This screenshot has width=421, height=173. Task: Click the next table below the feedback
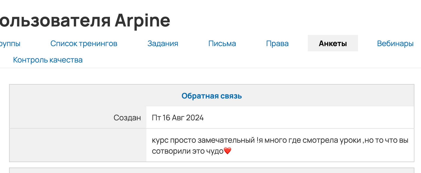(212, 171)
